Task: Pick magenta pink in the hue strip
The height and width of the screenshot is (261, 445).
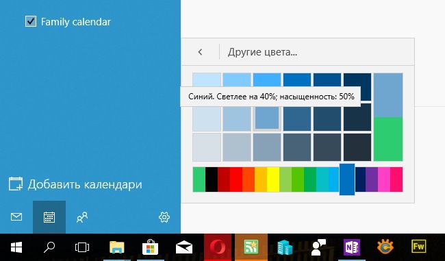Action: tap(384, 179)
